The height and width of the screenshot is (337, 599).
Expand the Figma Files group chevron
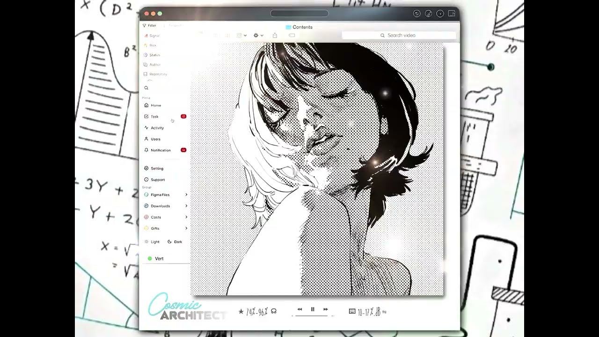tap(186, 195)
